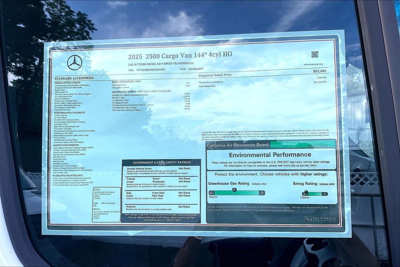Viewport: 400px width, 267px height.
Task: Click 'OPTIONAL EQUIPMENT AND VALUE ADDED PACKAGES' heading
Action: pos(141,91)
